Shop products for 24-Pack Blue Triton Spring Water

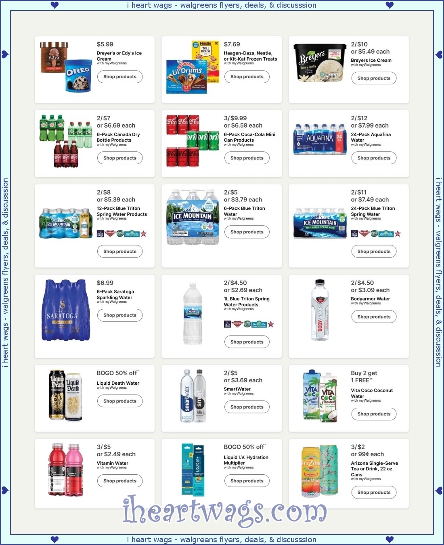pyautogui.click(x=374, y=252)
